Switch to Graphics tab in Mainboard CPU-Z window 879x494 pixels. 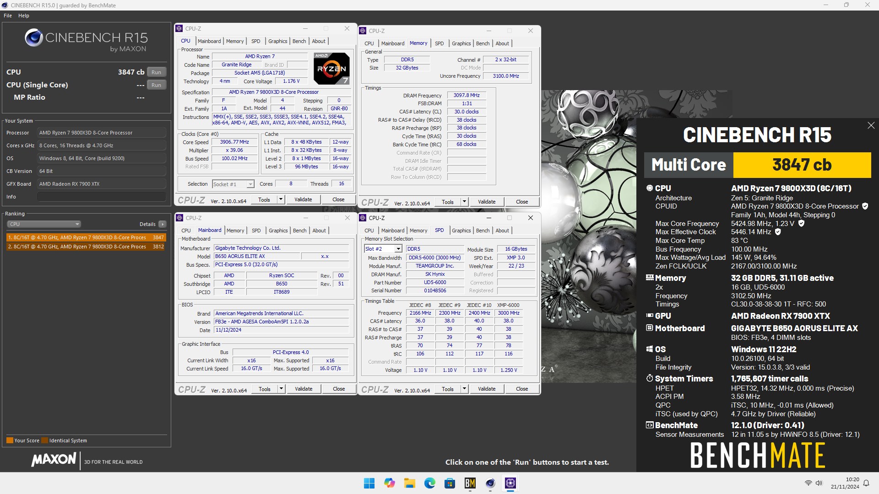click(278, 231)
